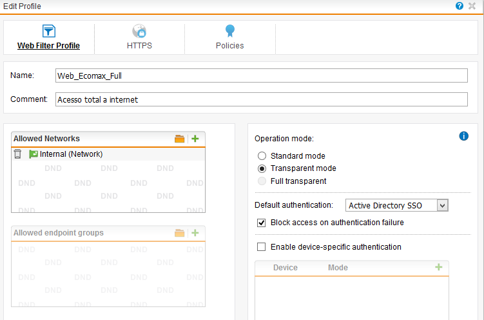Toggle Block access on authentication failure
Viewport: 484px width, 320px height.
click(262, 223)
